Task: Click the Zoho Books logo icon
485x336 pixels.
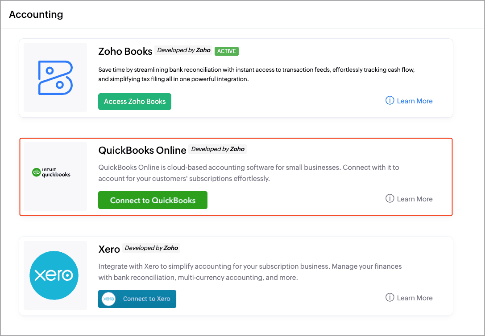Action: coord(55,78)
